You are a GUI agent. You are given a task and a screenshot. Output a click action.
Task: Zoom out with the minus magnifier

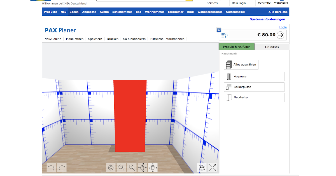(x=121, y=168)
